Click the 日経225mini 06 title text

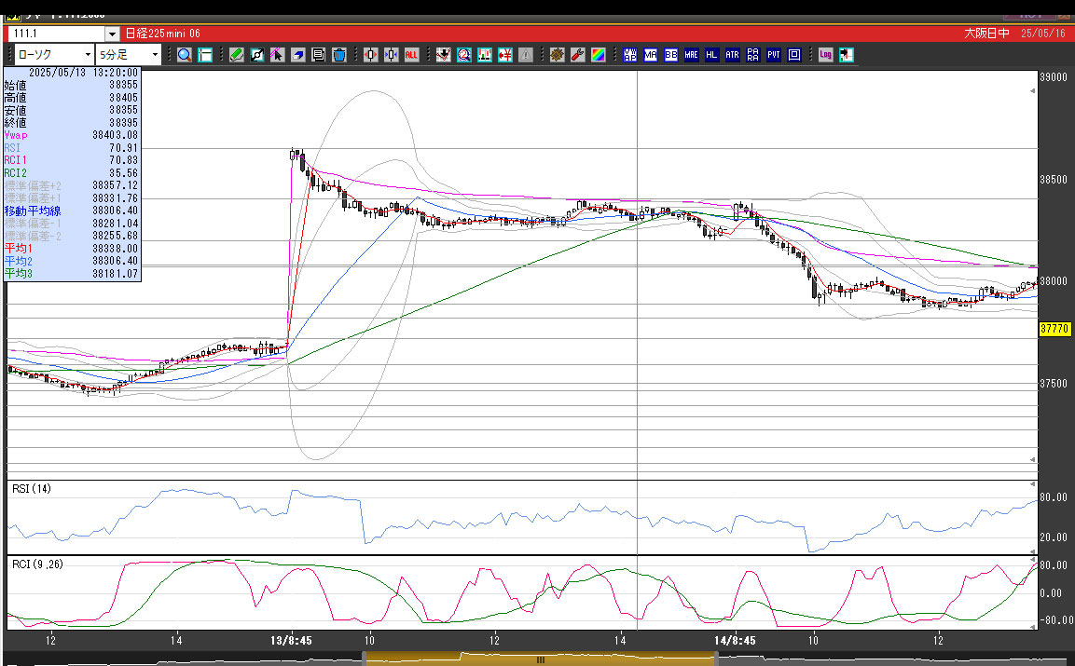pos(163,33)
